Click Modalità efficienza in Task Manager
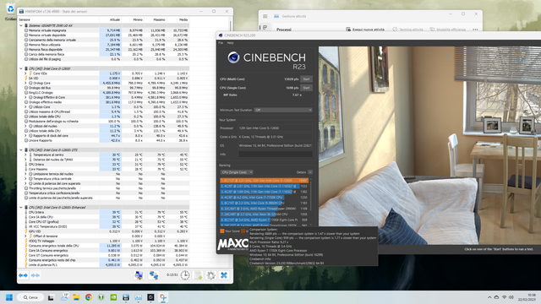This screenshot has height=304, width=541. coord(448,30)
